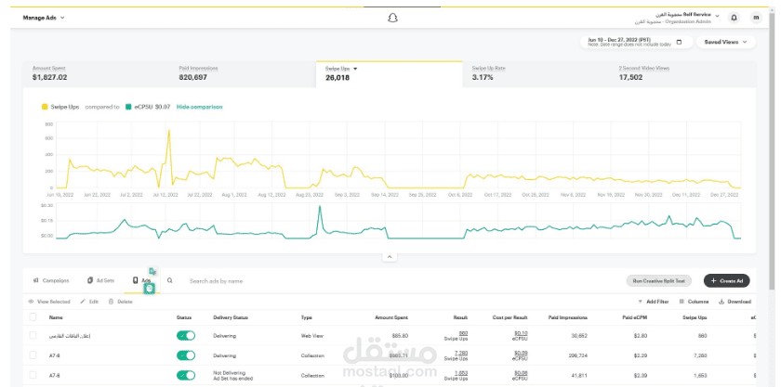
Task: Collapse the chart panel using the chevron
Action: click(x=390, y=256)
